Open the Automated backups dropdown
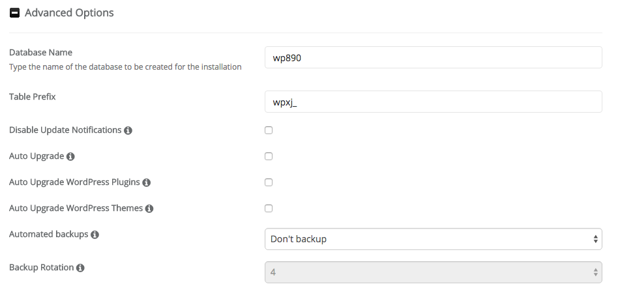620x295 pixels. (x=434, y=239)
